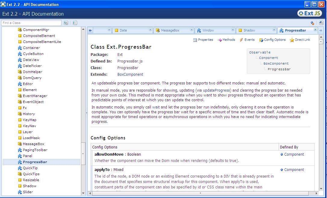Open BoxComponent Extends link
327x198 pixels.
pyautogui.click(x=130, y=75)
